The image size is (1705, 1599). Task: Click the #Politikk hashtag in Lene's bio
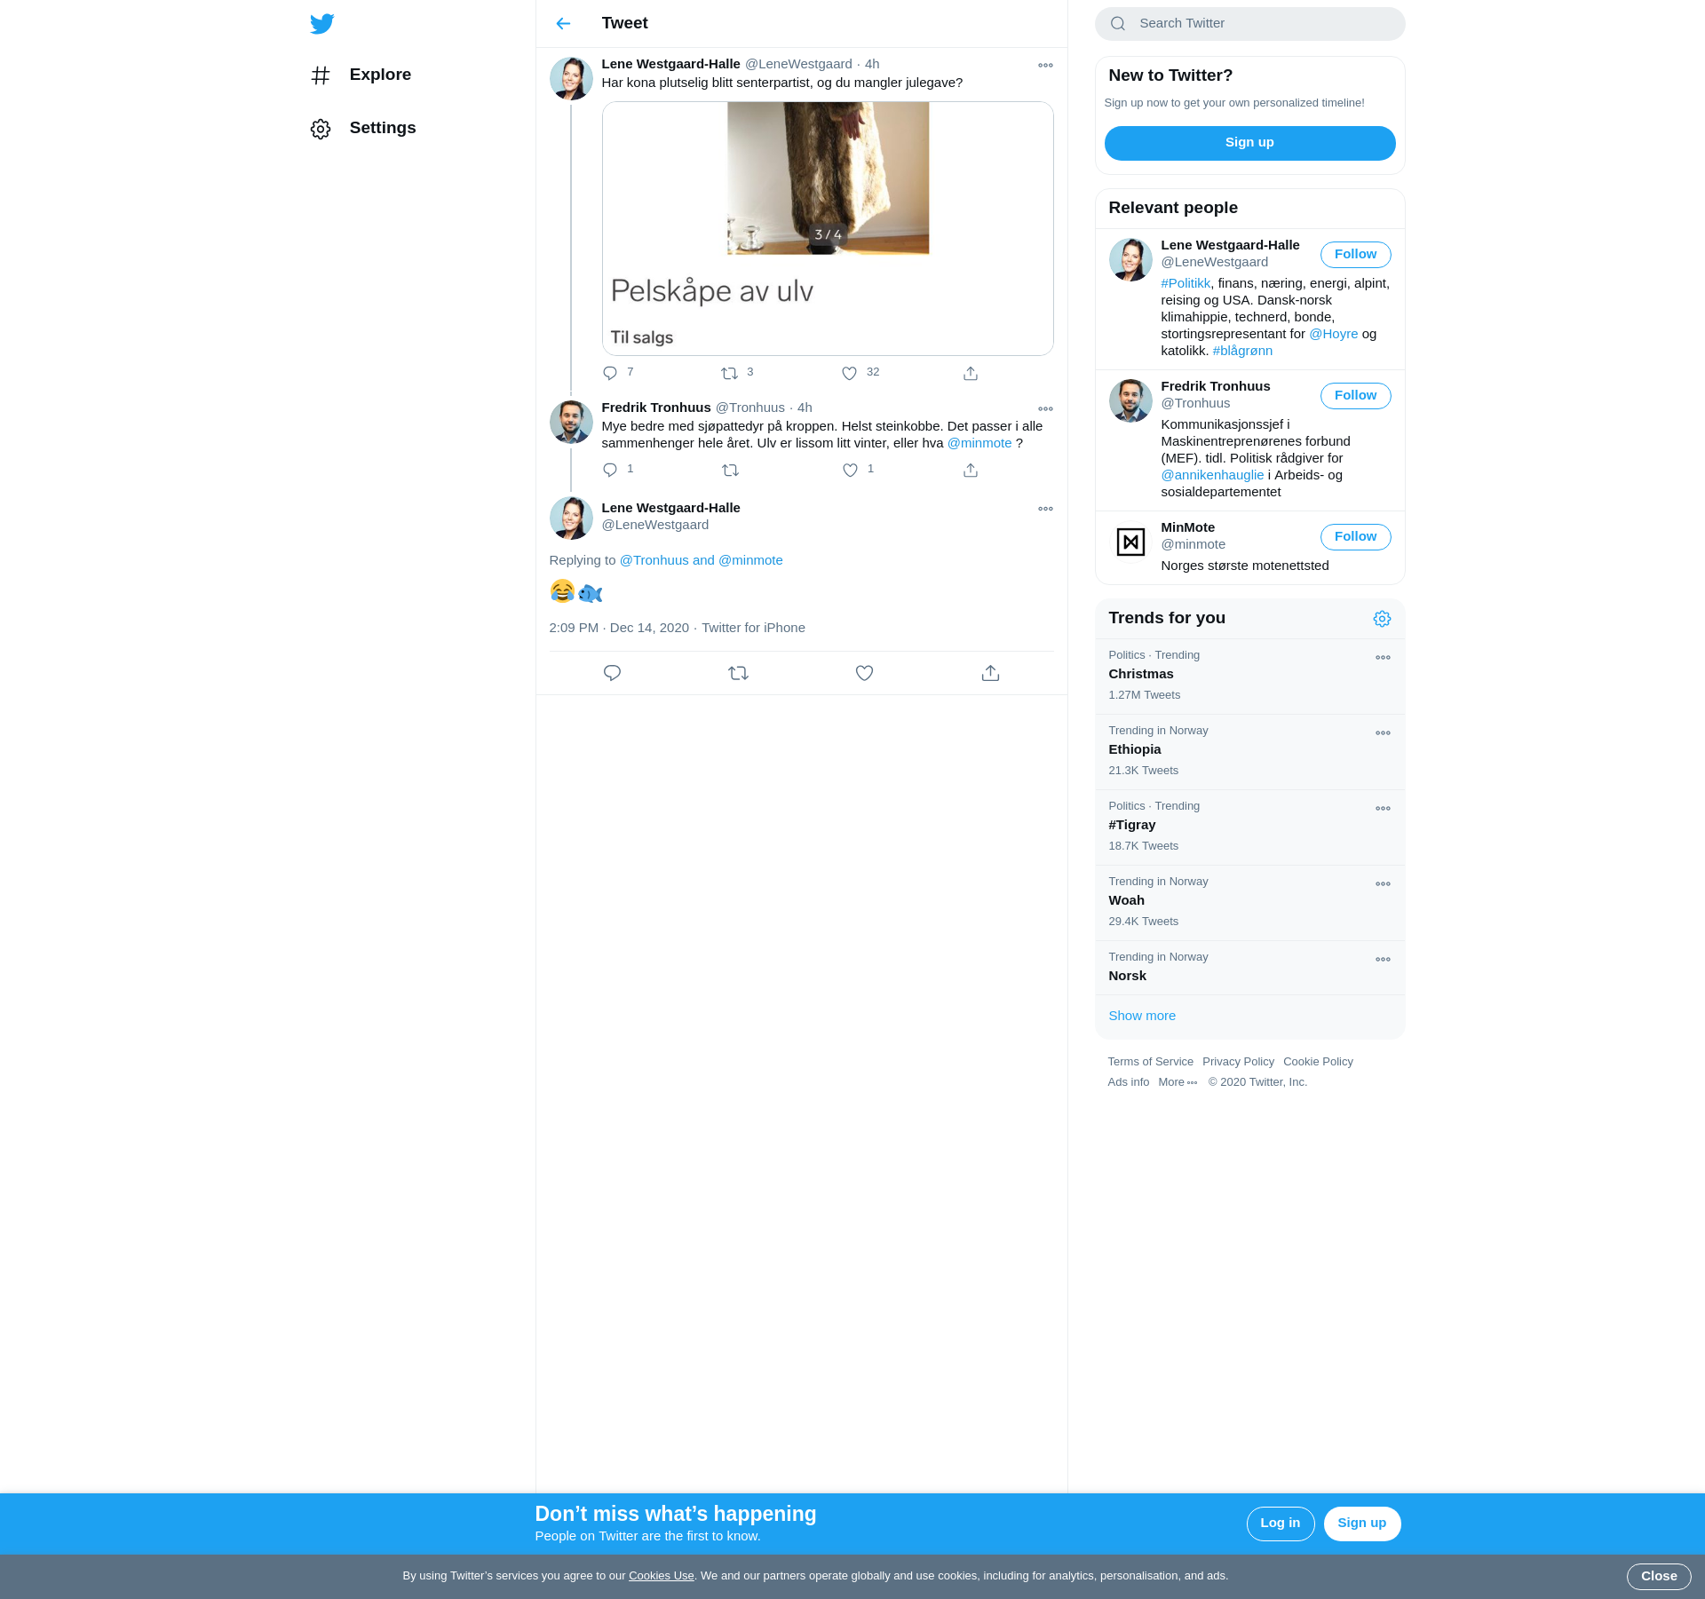pyautogui.click(x=1186, y=283)
